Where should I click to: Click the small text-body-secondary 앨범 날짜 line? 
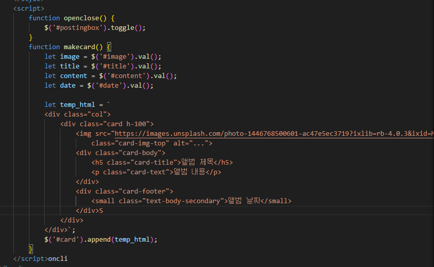click(x=191, y=201)
